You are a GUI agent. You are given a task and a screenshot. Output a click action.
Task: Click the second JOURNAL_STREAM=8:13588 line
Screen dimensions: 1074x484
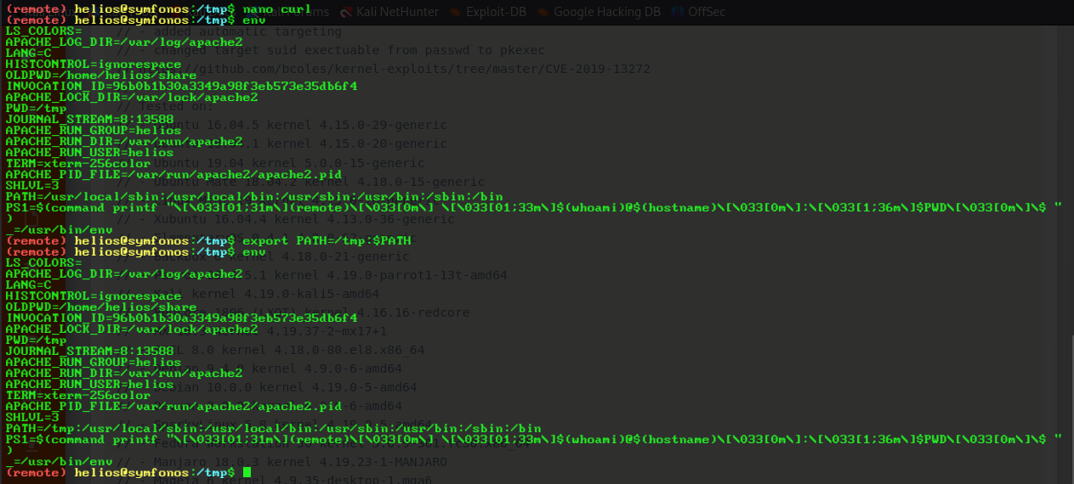point(90,351)
